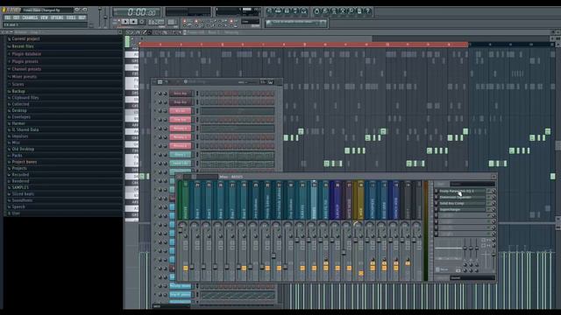The height and width of the screenshot is (315, 561).
Task: Open the OPTIONS menu
Action: click(x=57, y=17)
